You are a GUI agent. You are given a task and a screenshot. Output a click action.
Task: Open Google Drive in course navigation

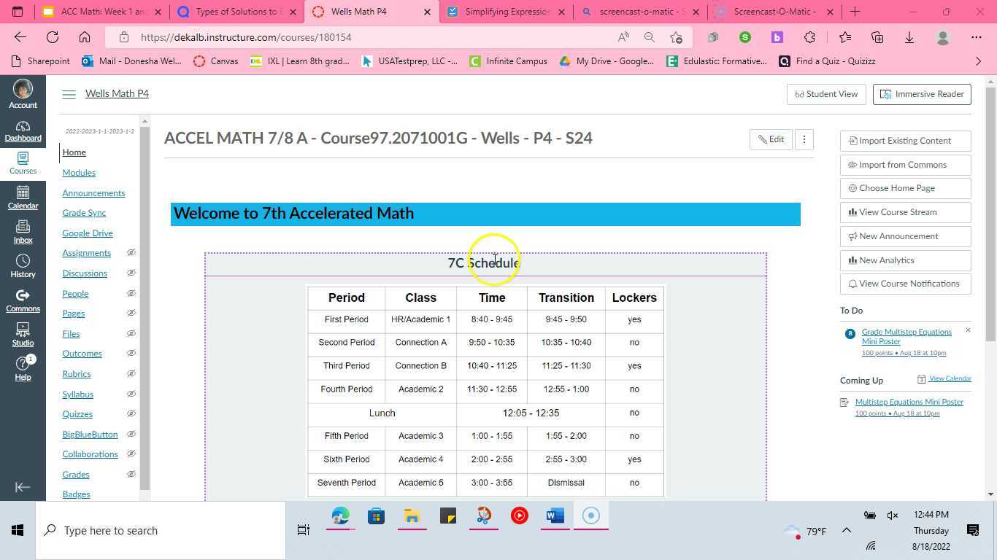tap(88, 233)
